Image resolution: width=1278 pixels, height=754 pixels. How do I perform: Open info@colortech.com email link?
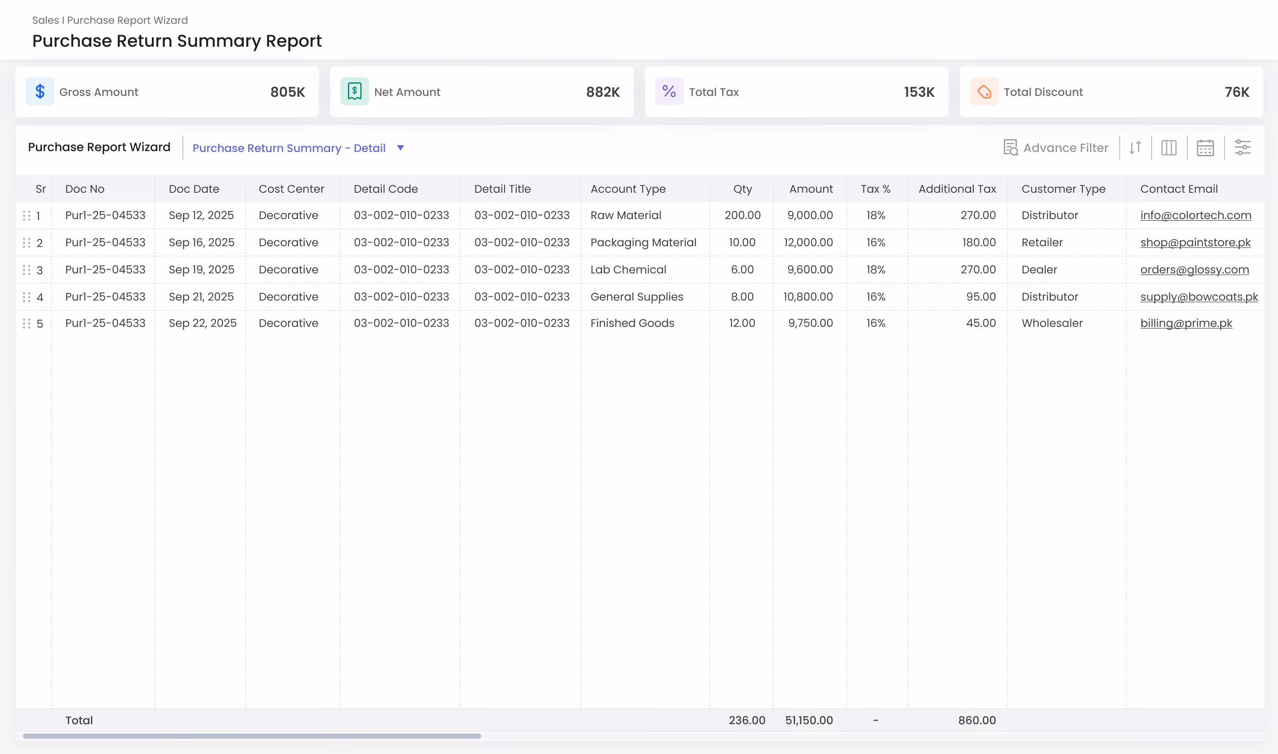pyautogui.click(x=1196, y=215)
